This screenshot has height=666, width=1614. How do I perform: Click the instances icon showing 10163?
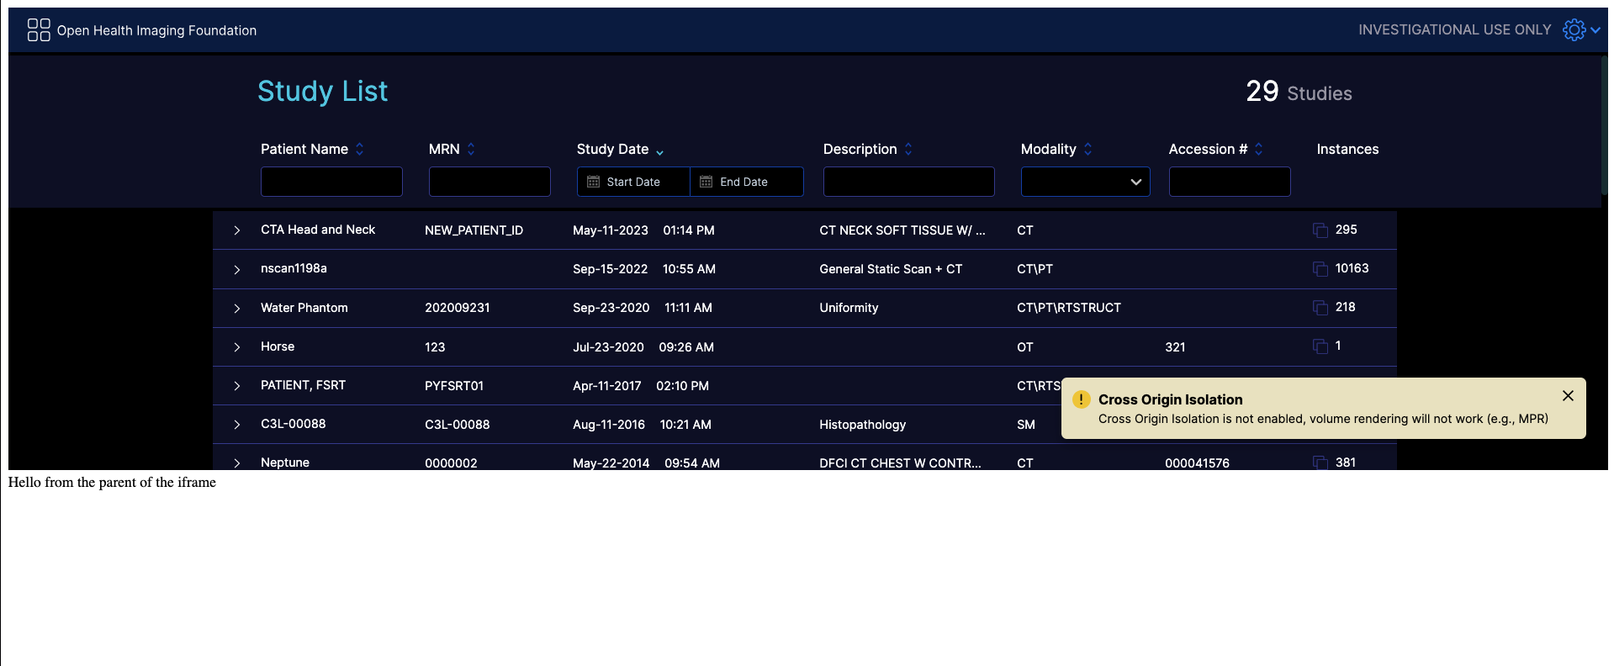(x=1320, y=269)
